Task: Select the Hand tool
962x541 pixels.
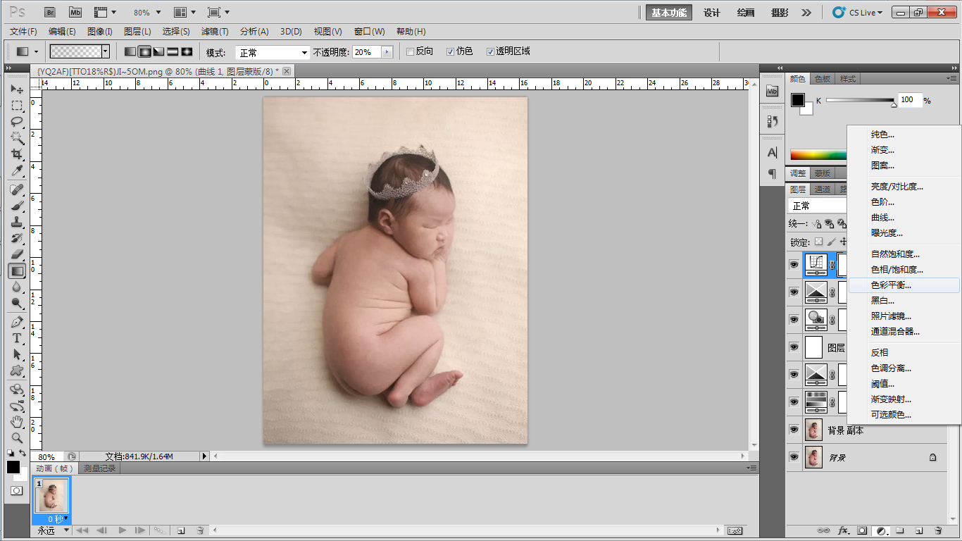Action: 17,421
